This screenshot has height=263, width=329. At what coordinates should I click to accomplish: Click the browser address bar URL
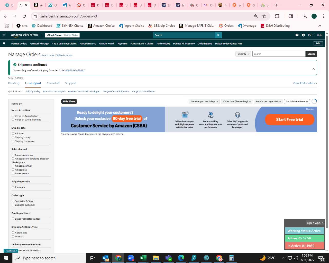point(69,16)
